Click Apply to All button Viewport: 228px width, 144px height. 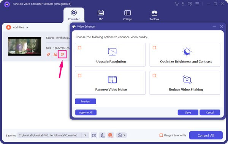(x=86, y=113)
